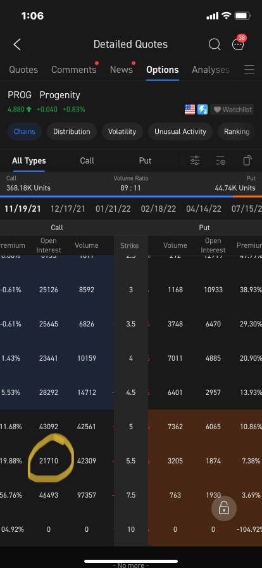The height and width of the screenshot is (568, 262).
Task: Open the Volatility view
Action: [122, 131]
